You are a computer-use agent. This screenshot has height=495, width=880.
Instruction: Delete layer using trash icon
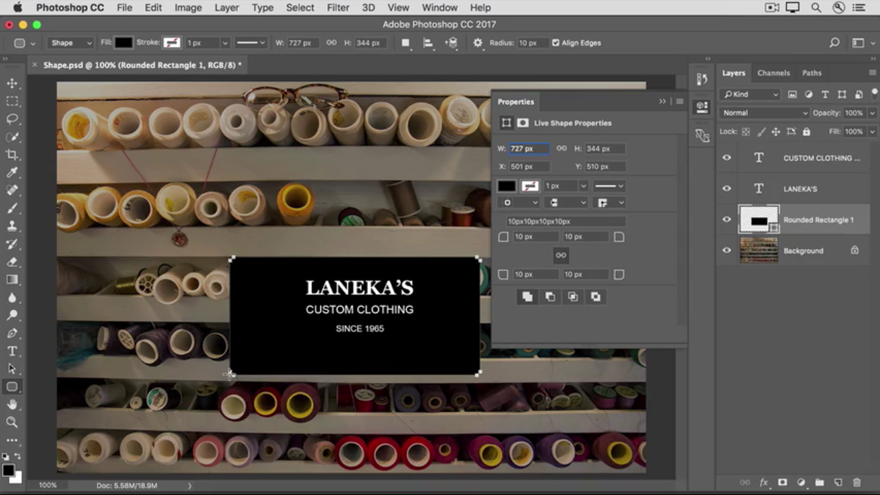[x=857, y=483]
